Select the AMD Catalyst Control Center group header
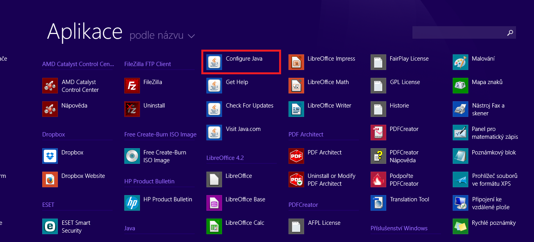 tap(78, 64)
